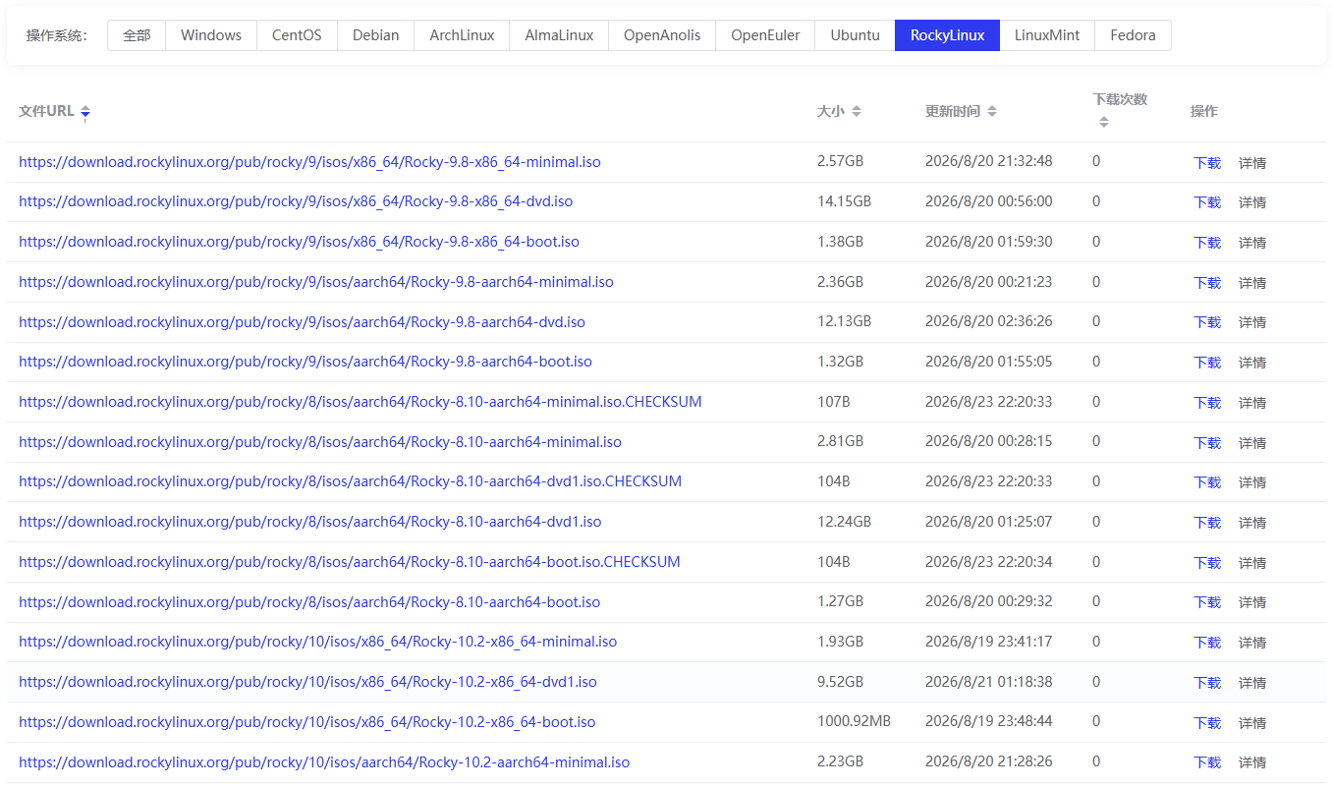1332x788 pixels.
Task: Click the 107B size cell
Action: coord(833,401)
